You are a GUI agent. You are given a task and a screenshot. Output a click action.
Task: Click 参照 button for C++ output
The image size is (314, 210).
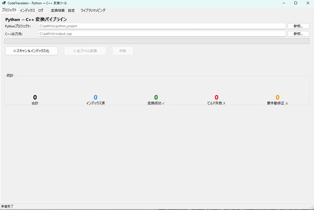pyautogui.click(x=298, y=34)
